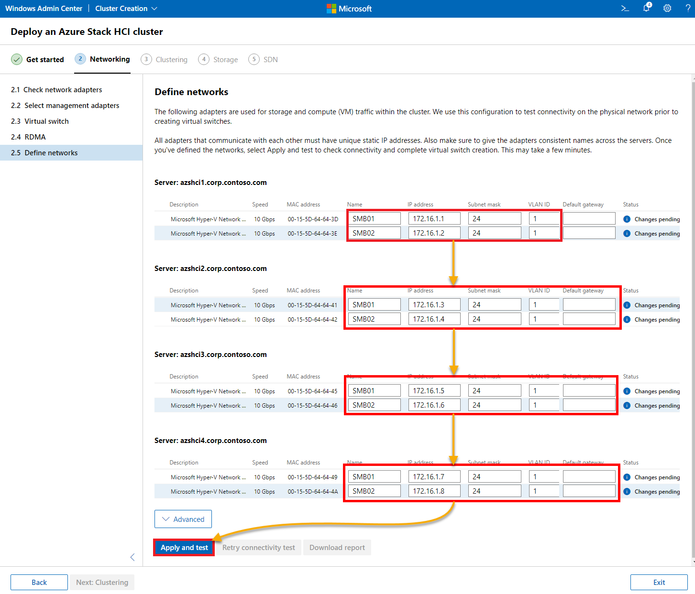Image resolution: width=695 pixels, height=594 pixels.
Task: Click the Download report button
Action: point(337,548)
